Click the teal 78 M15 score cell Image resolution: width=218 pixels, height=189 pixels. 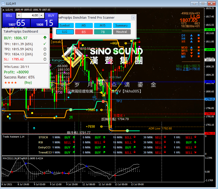click(103, 32)
